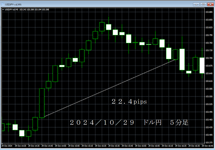
Task: Click the 29 Oct 14:35 time axis label
Action: [x=34, y=146]
